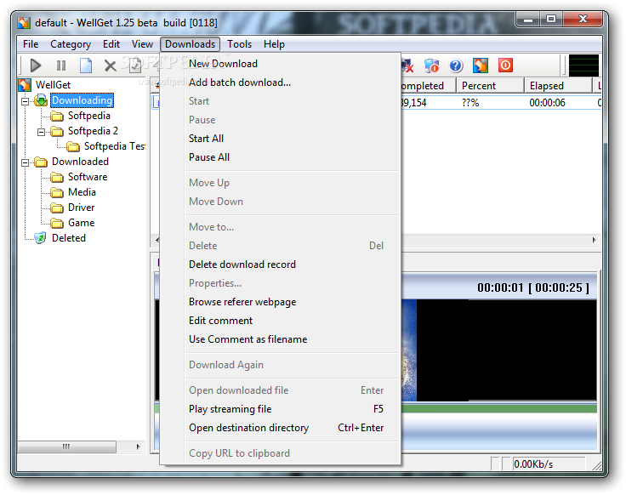Select the Softpedia 2 folder label
Image resolution: width=626 pixels, height=495 pixels.
click(x=93, y=131)
